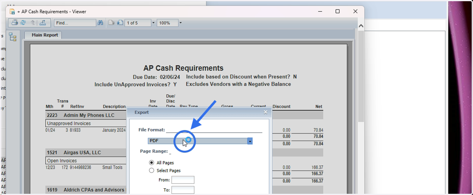Click the January 2024 description
The width and height of the screenshot is (473, 195).
(x=114, y=130)
